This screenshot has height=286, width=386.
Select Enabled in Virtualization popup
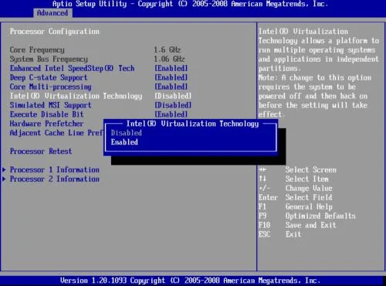[124, 142]
